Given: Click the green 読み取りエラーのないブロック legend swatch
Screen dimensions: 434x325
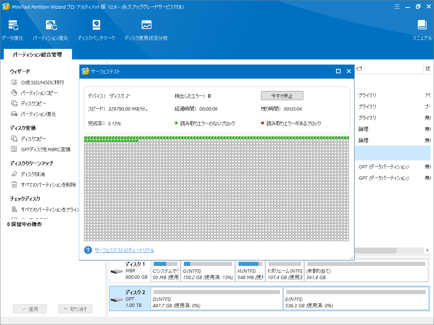Looking at the screenshot, I should [x=176, y=123].
